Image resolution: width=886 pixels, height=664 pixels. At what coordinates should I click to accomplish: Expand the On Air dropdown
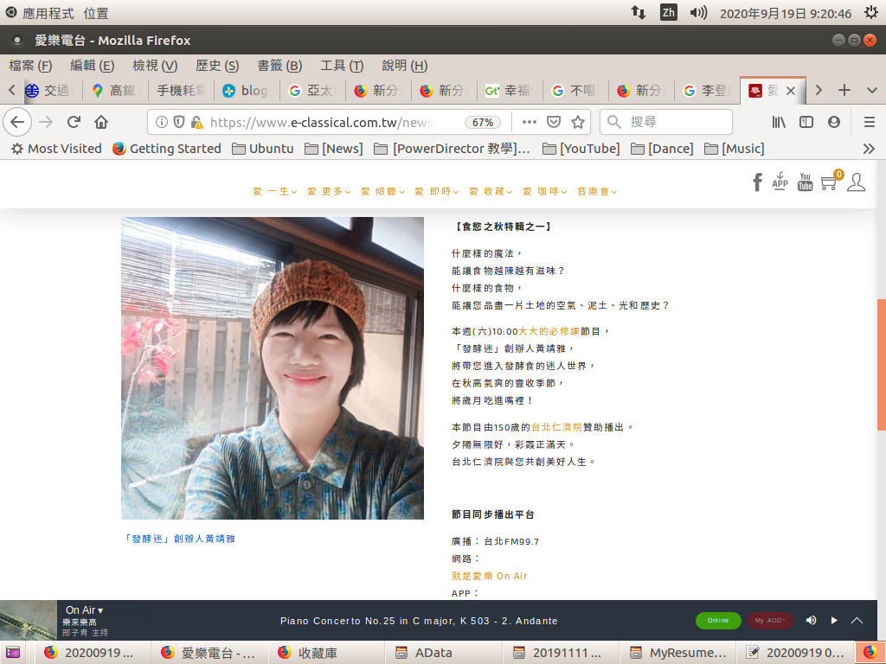[x=84, y=610]
